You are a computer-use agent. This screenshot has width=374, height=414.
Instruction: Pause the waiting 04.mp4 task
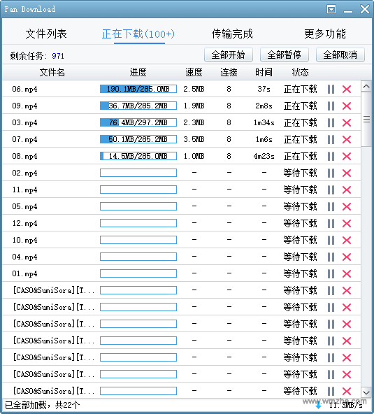(x=331, y=257)
